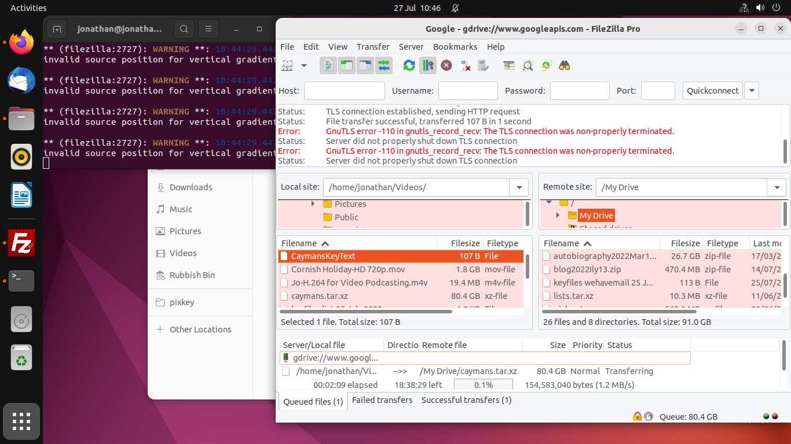This screenshot has height=444, width=791.
Task: Click the Password input field
Action: (580, 91)
